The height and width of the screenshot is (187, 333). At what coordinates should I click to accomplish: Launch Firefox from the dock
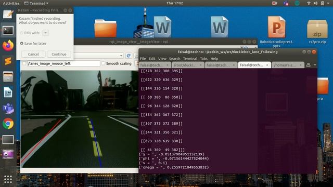click(8, 45)
